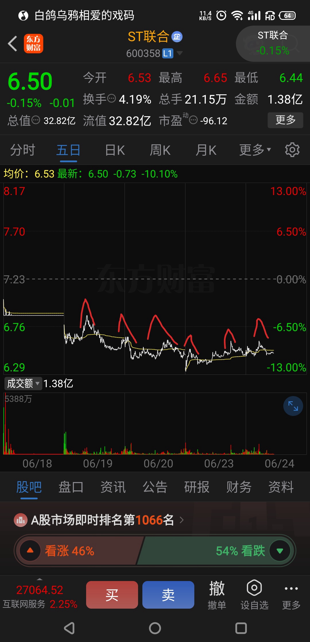310x642 pixels.
Task: Open 撤单 cancel order
Action: click(x=217, y=595)
